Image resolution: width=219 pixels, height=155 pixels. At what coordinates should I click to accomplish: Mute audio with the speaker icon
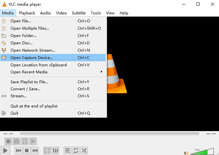(x=186, y=153)
